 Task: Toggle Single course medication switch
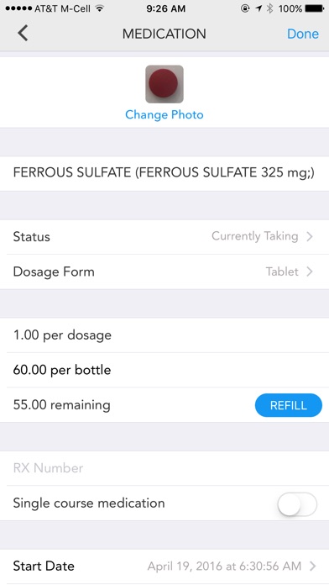297,503
